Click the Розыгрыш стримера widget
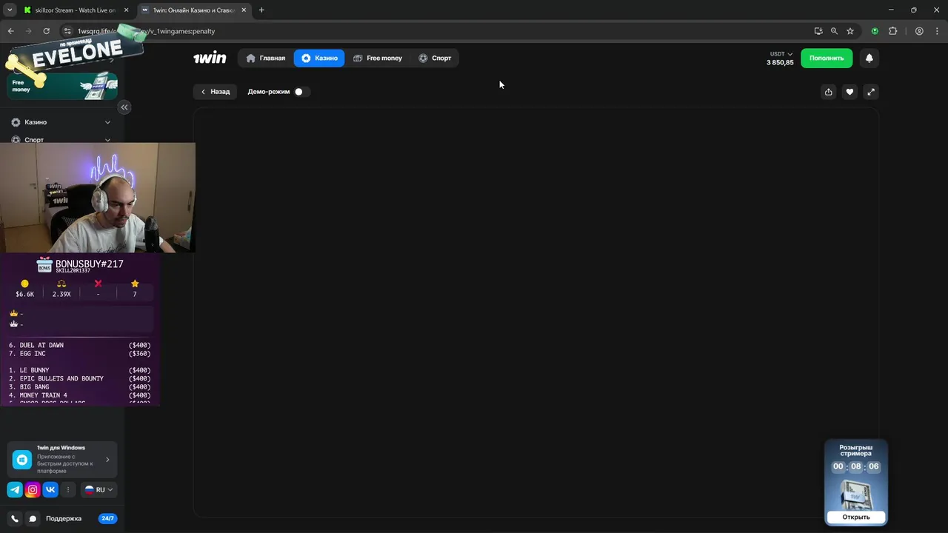This screenshot has width=948, height=533. click(x=856, y=482)
